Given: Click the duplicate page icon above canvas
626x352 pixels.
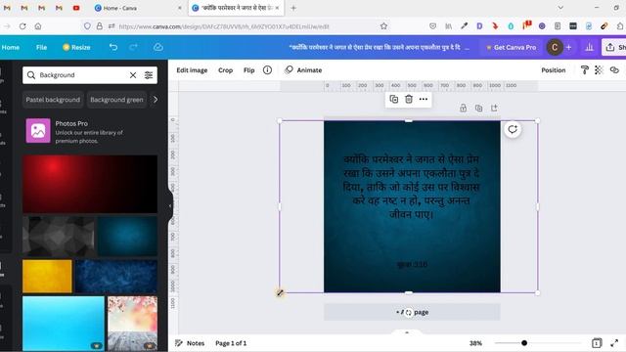Looking at the screenshot, I should pos(478,109).
